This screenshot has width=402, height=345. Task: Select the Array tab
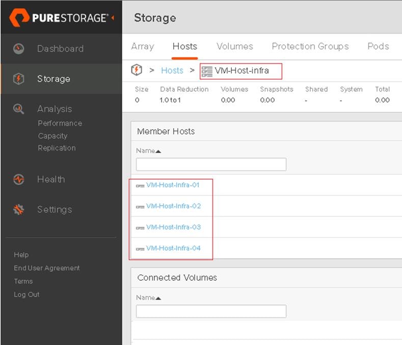pyautogui.click(x=142, y=46)
